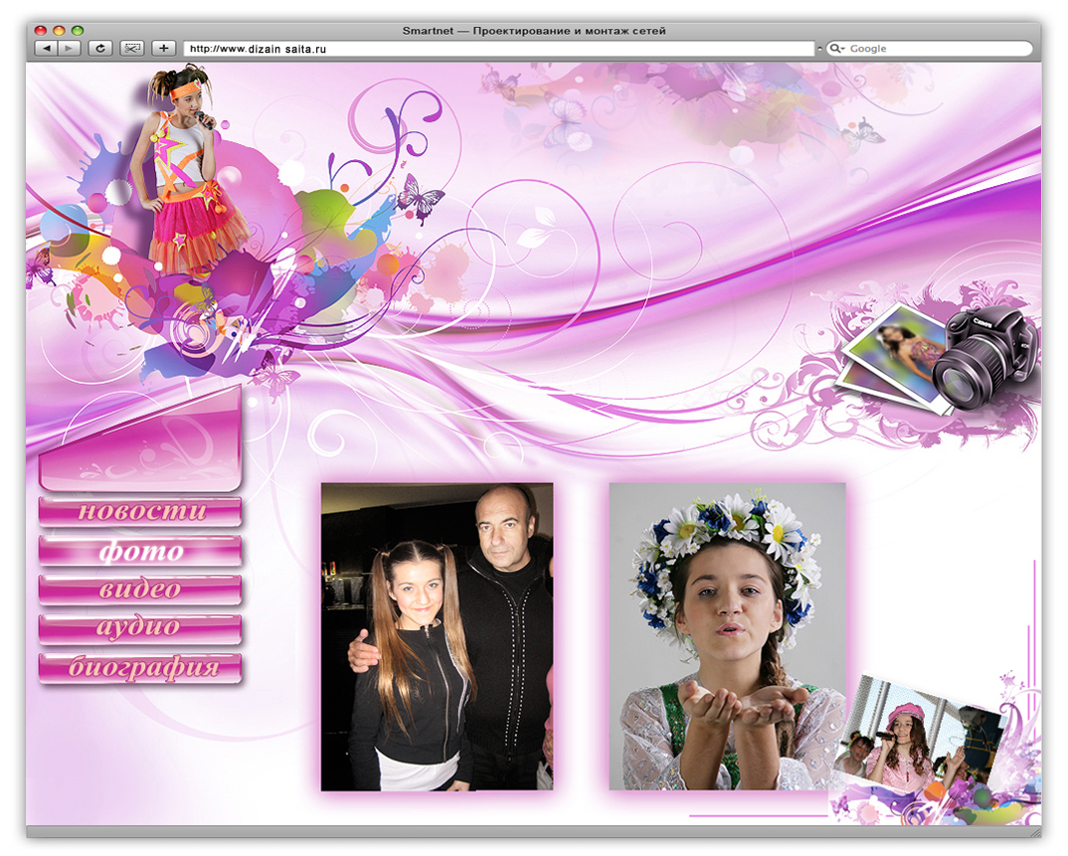This screenshot has height=856, width=1068.
Task: Click the Google search field
Action: pyautogui.click(x=929, y=49)
